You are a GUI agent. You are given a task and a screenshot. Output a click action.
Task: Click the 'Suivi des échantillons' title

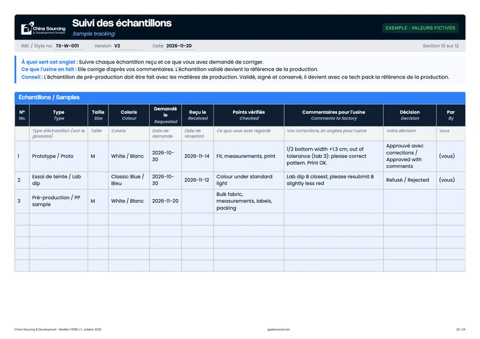122,23
